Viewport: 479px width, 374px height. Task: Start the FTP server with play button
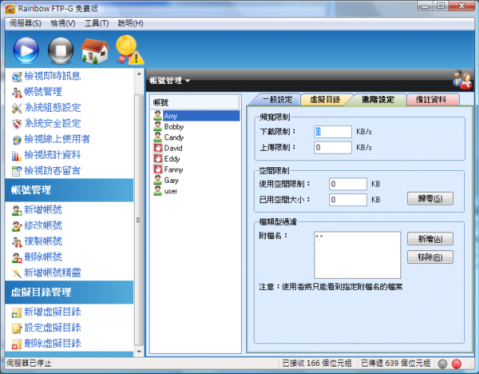tap(26, 50)
